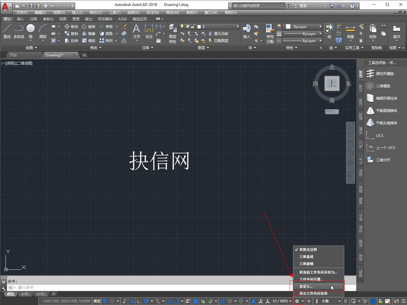Click the 移动 (Move) tool
407x305 pixels.
coord(71,26)
